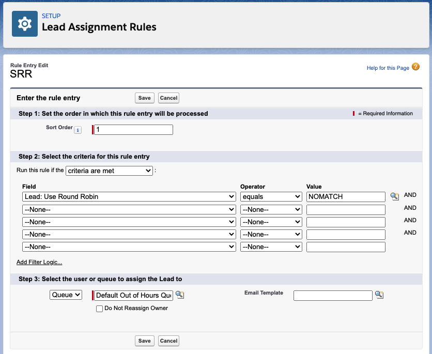Screen dimensions: 432x354
Task: Expand the 'criteria are met' dropdown
Action: point(109,171)
